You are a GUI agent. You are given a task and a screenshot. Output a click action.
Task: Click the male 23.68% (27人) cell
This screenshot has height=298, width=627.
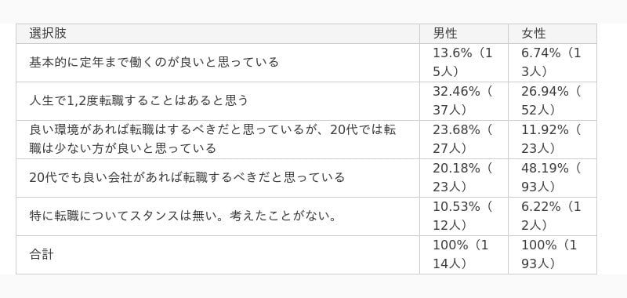coord(464,140)
